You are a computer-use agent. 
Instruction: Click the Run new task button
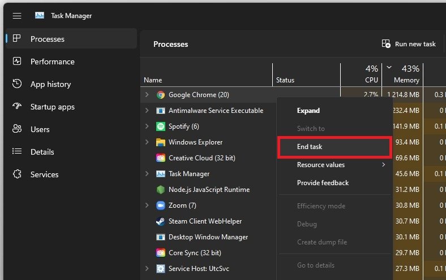click(x=409, y=44)
